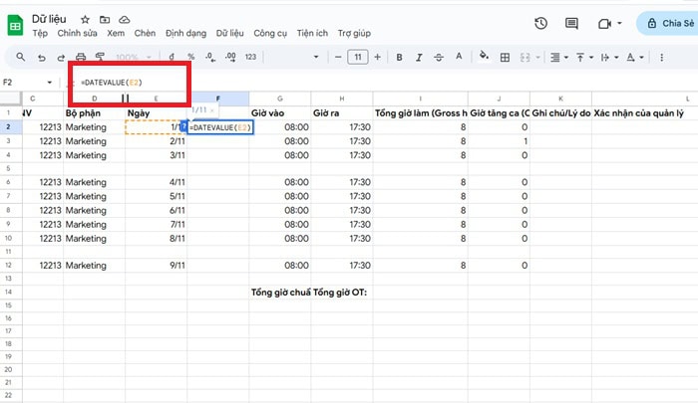Screen dimensions: 698x403
Task: Open merge cells dropdown arrow
Action: 537,58
